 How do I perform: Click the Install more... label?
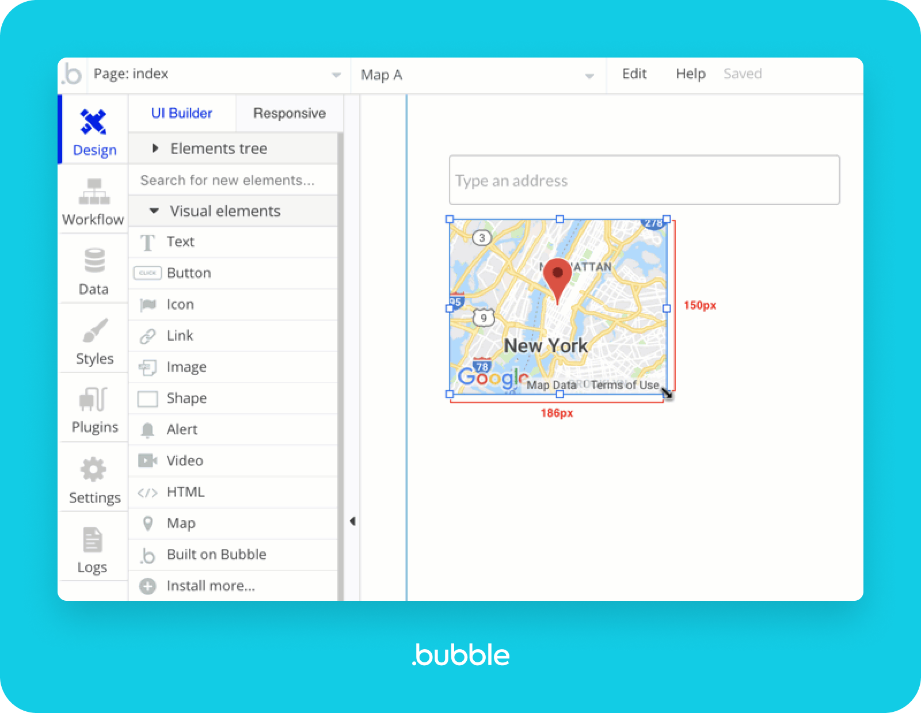[x=211, y=586]
